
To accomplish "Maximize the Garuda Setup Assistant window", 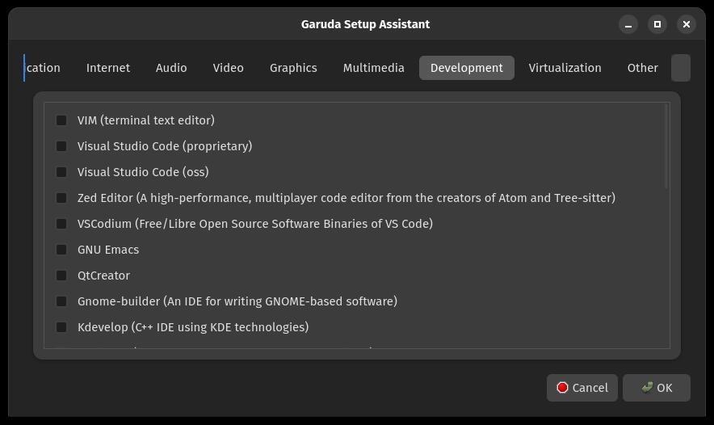I will (657, 24).
